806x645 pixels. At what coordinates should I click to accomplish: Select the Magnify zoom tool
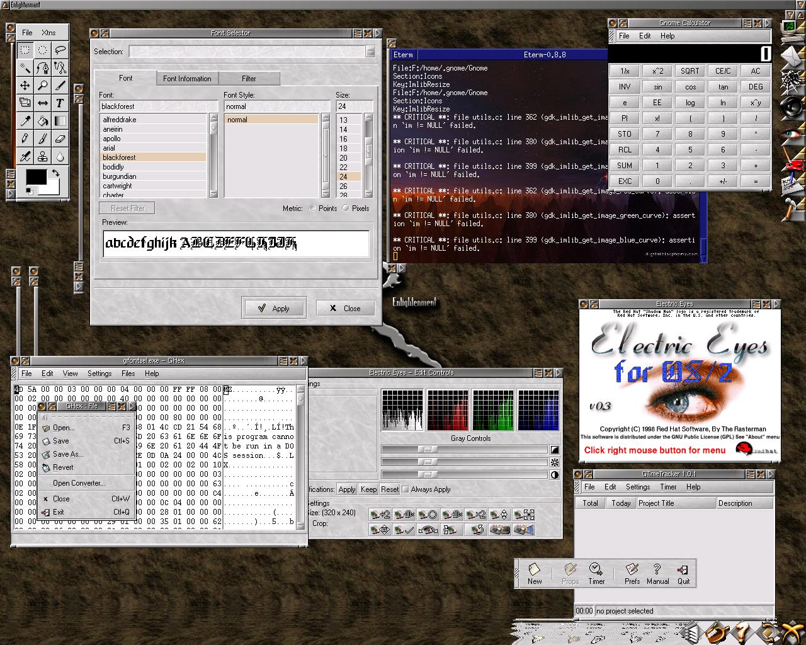(42, 85)
